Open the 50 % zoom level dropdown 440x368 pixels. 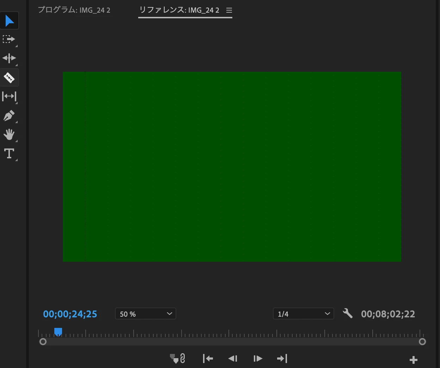[146, 314]
